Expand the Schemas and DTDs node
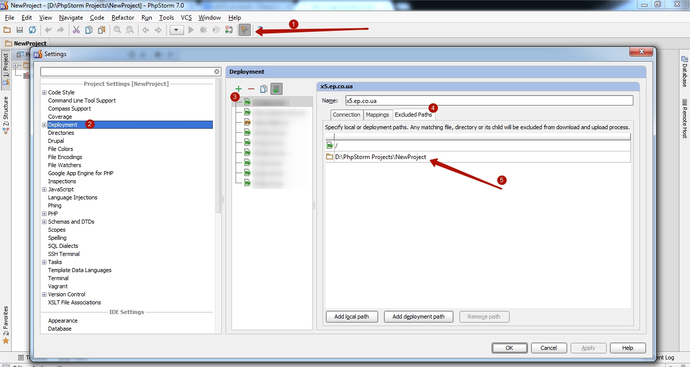 coord(44,222)
